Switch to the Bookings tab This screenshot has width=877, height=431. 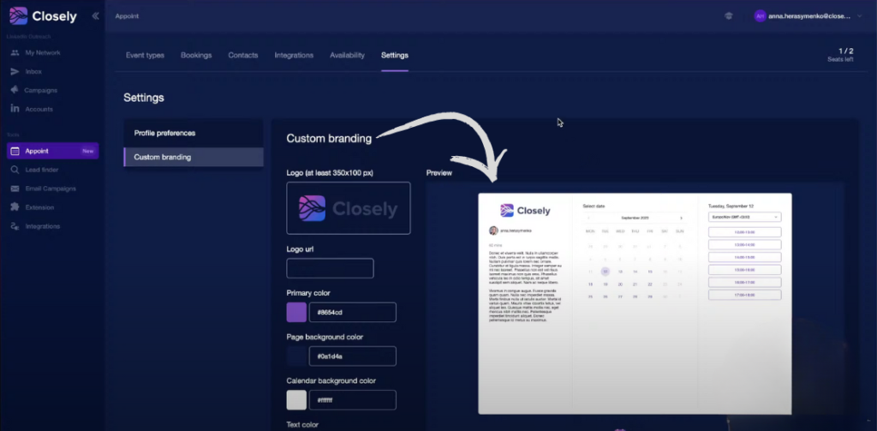point(196,56)
